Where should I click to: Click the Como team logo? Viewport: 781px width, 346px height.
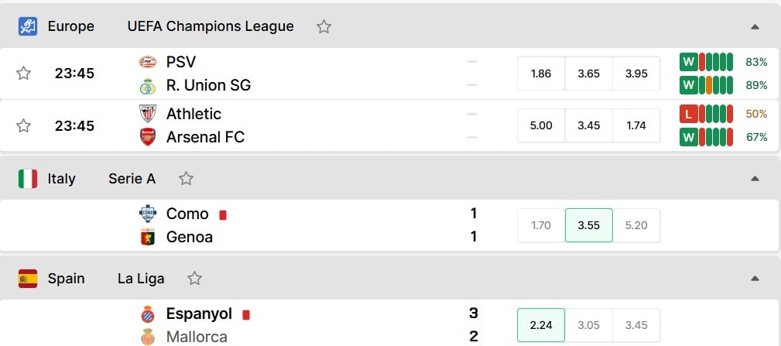click(147, 214)
